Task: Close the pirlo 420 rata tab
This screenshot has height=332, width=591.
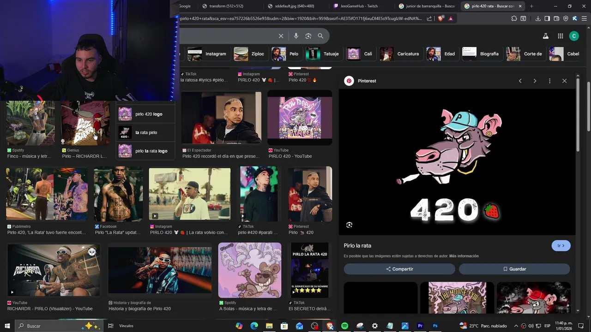Action: 520,6
